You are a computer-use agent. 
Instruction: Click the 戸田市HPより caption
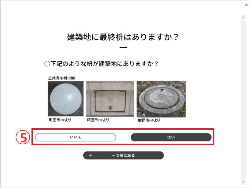click(x=98, y=120)
